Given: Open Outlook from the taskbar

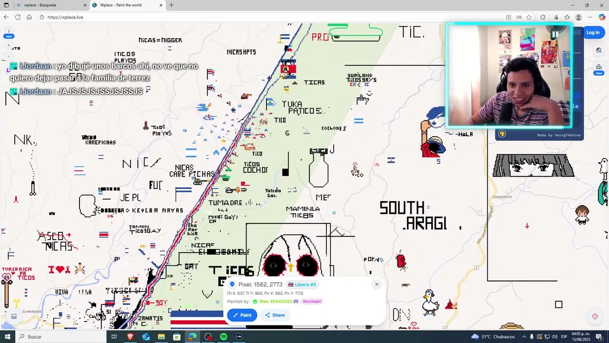Looking at the screenshot, I should (146, 337).
